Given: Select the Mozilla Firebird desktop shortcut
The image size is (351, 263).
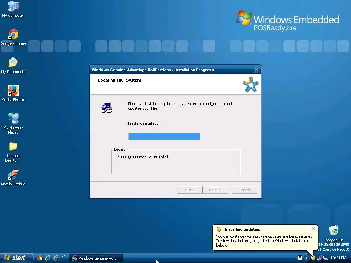Looking at the screenshot, I should (x=13, y=178).
